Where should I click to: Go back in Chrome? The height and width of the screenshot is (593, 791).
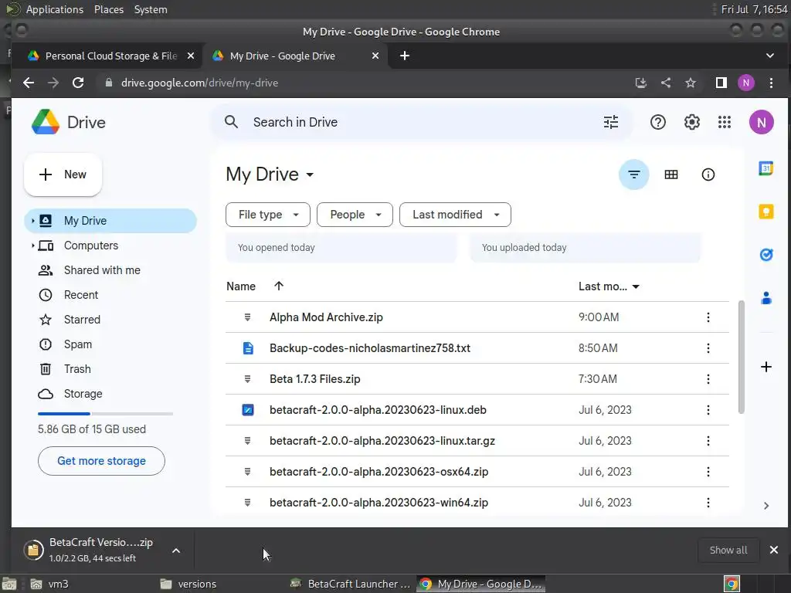click(29, 83)
